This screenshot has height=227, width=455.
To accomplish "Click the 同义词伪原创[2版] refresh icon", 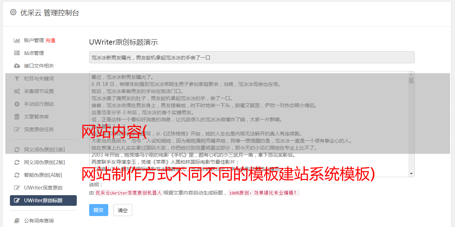I will (17, 162).
